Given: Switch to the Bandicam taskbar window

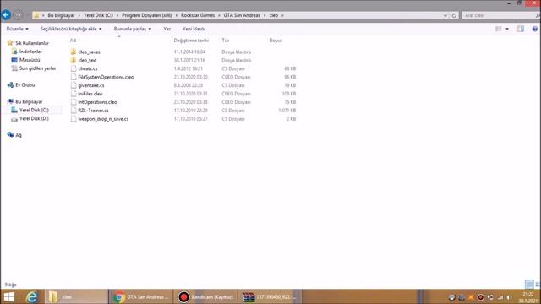Looking at the screenshot, I should 205,296.
